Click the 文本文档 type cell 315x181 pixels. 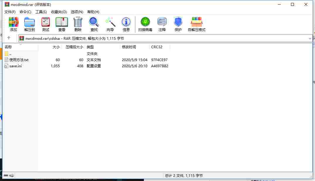[93, 60]
